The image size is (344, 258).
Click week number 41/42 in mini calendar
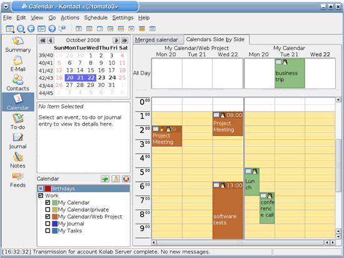[x=46, y=71]
